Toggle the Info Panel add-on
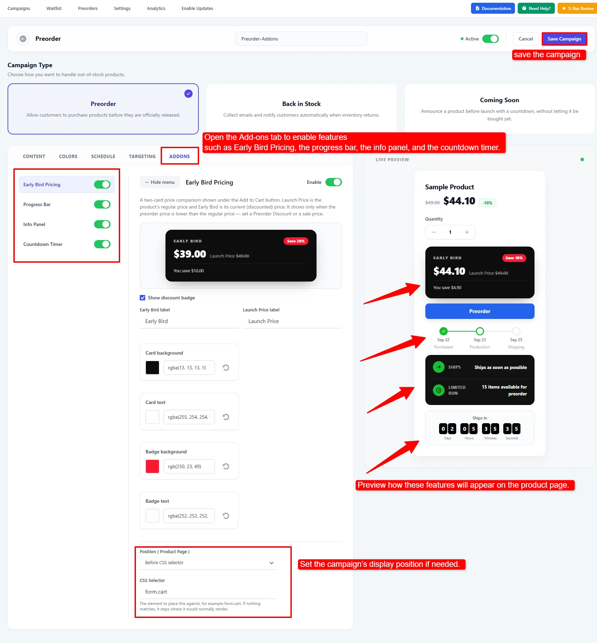The width and height of the screenshot is (597, 643). click(102, 224)
